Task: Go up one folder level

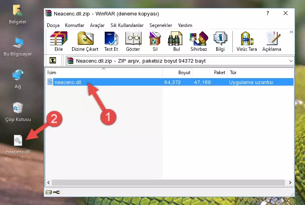Action: 53,61
